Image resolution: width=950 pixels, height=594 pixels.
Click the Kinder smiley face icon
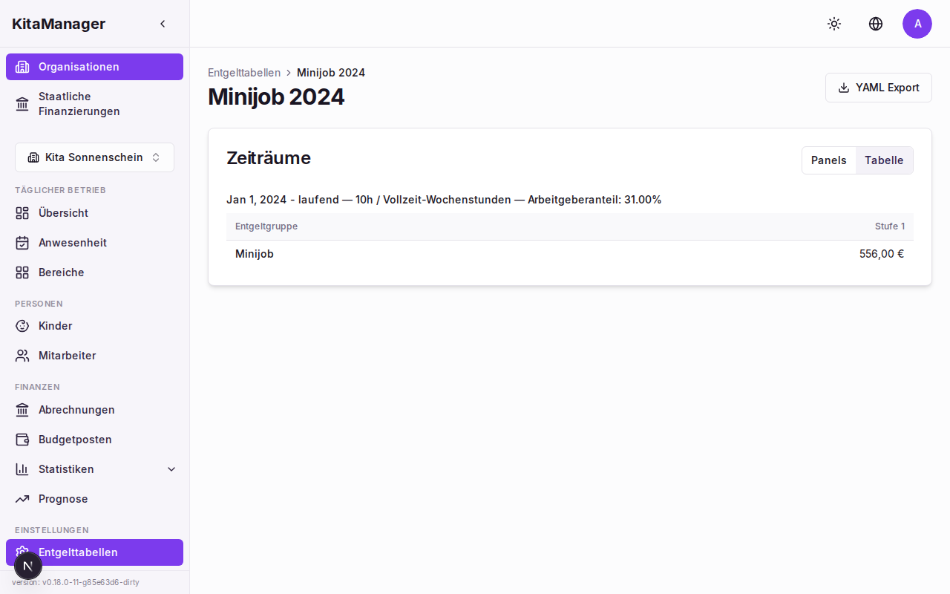tap(22, 326)
